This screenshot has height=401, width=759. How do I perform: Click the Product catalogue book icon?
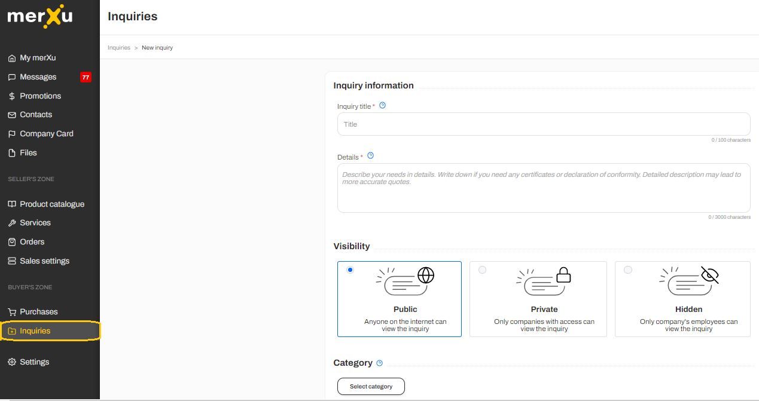12,204
